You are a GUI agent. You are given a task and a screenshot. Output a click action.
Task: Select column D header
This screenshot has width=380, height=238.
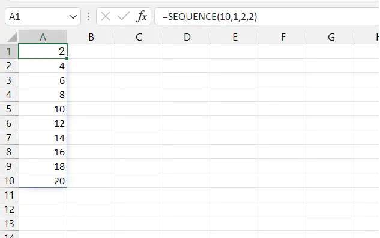point(187,37)
